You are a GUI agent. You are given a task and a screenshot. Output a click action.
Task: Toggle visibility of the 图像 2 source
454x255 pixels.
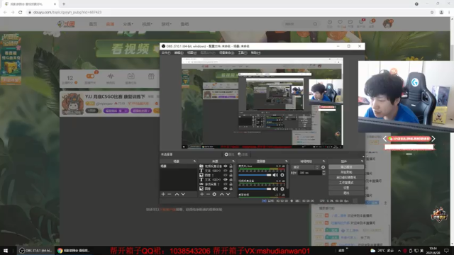[226, 175]
